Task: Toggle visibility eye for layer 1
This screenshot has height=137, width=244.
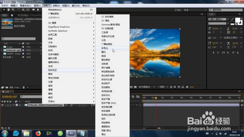Action: point(2,105)
